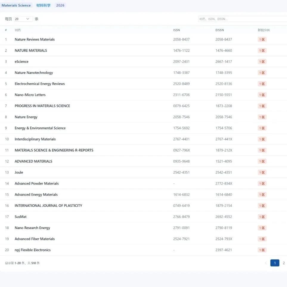Click EISSN value 2667-1417

click(224, 62)
